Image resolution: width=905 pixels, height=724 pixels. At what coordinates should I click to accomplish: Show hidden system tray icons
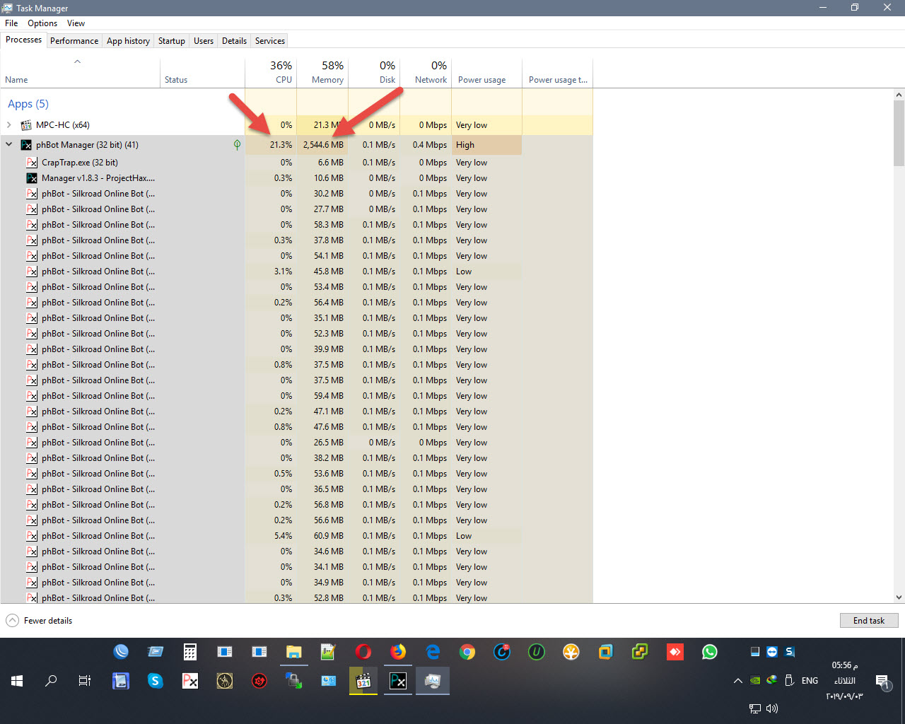(737, 681)
